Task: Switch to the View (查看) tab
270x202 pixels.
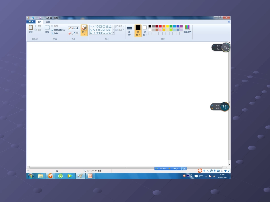Action: point(48,22)
